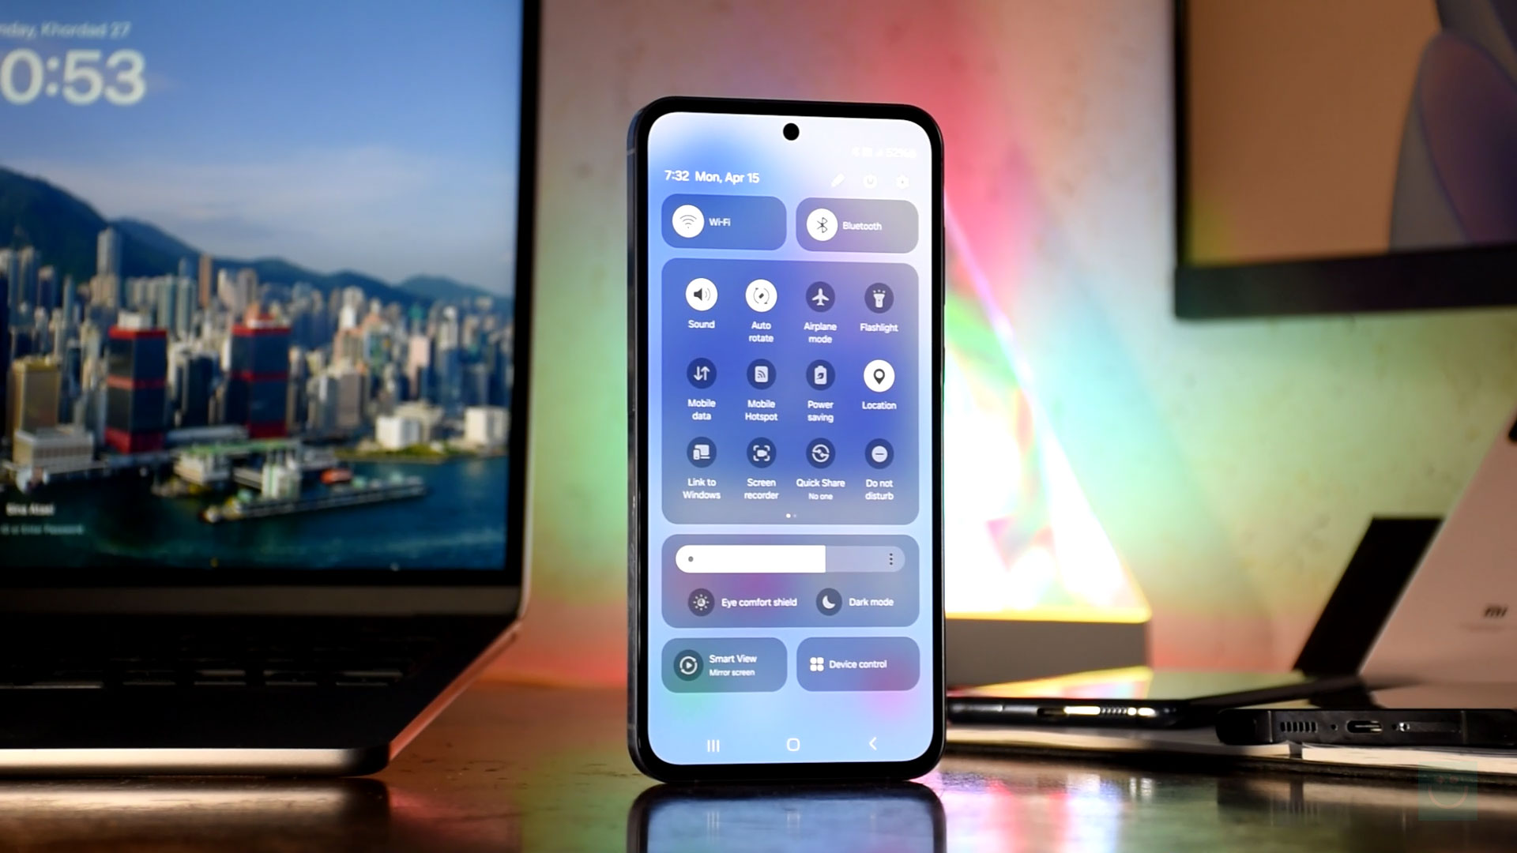Expand brightness slider options
Image resolution: width=1517 pixels, height=853 pixels.
tap(892, 558)
